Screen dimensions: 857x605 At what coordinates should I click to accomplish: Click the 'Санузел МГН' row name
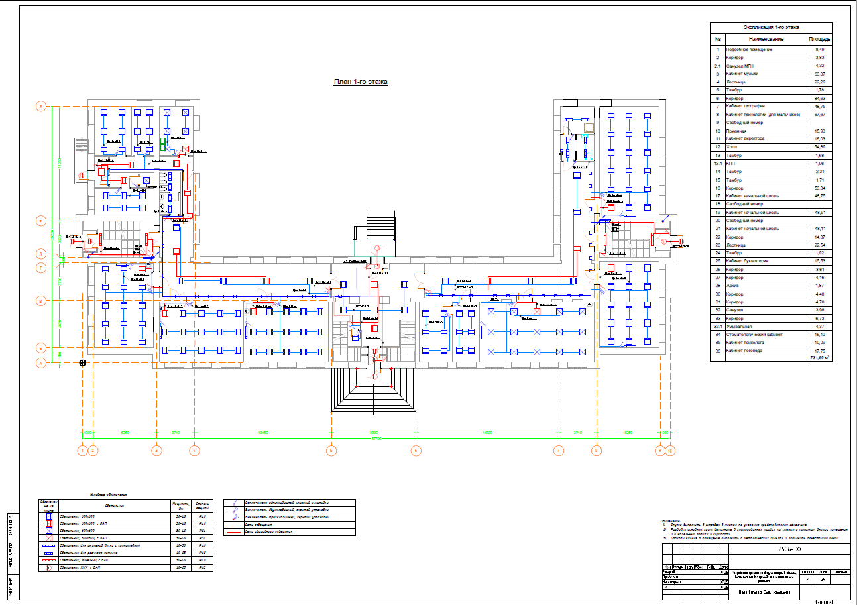coord(740,66)
